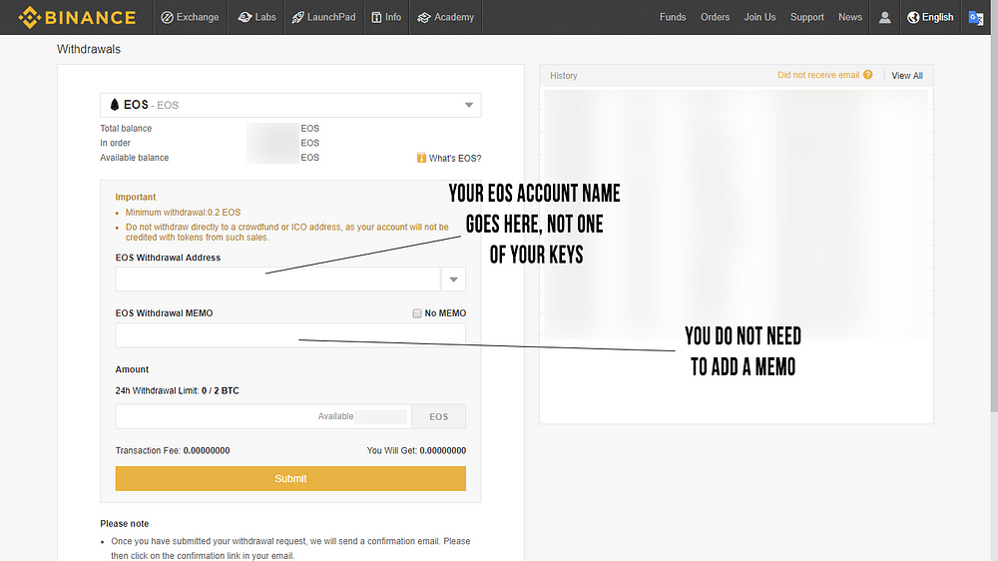The image size is (998, 561).
Task: Click the Binance logo
Action: [77, 17]
